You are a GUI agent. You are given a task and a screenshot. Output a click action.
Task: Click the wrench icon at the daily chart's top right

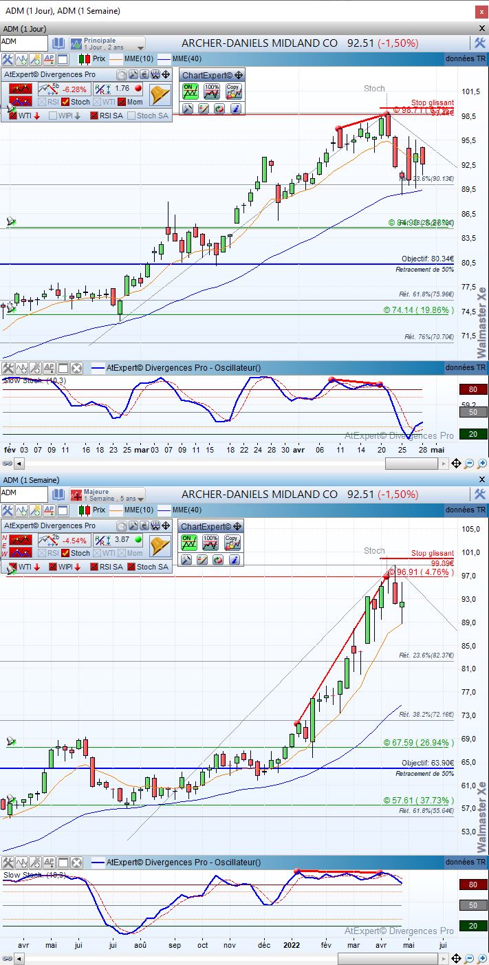480,43
